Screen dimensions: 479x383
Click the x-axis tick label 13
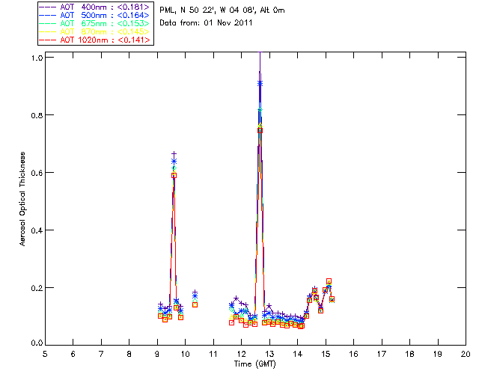click(269, 354)
